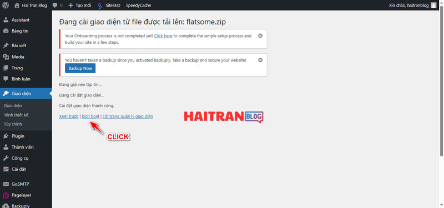Image resolution: width=444 pixels, height=208 pixels.
Task: Click the Giao diện brush icon
Action: coord(6,94)
